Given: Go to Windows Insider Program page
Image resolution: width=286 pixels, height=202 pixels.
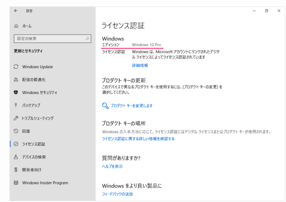Looking at the screenshot, I should pos(45,183).
